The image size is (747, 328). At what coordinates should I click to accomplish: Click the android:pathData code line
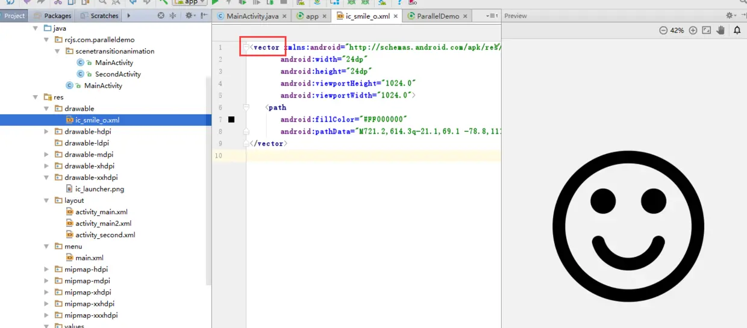click(x=390, y=131)
